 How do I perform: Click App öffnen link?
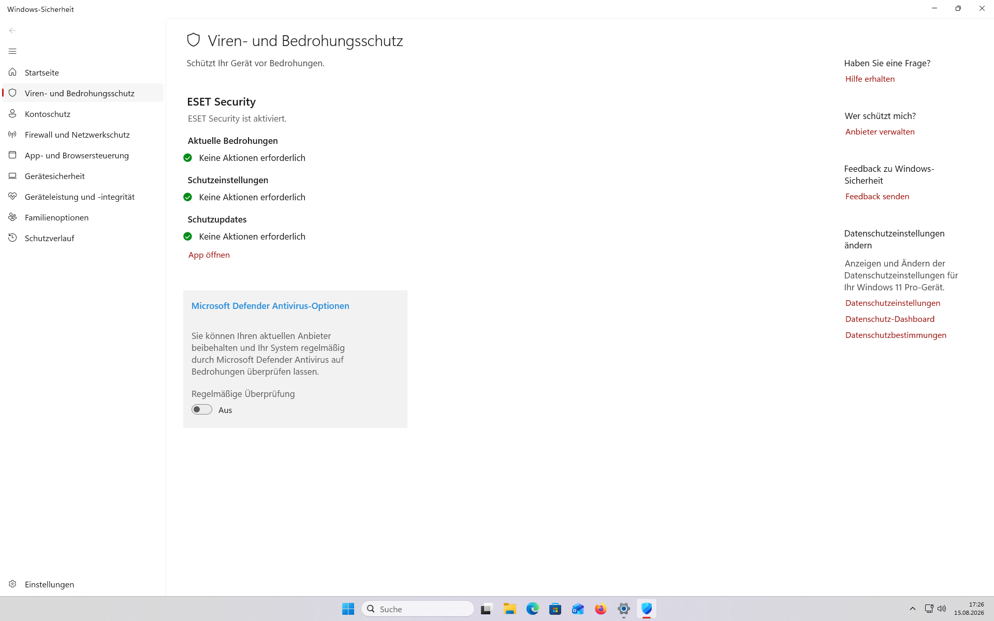209,255
